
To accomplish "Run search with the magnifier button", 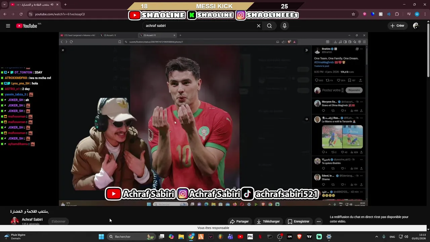I will 269,26.
